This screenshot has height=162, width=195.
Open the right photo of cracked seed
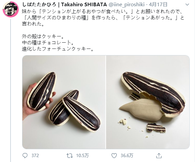[148, 102]
